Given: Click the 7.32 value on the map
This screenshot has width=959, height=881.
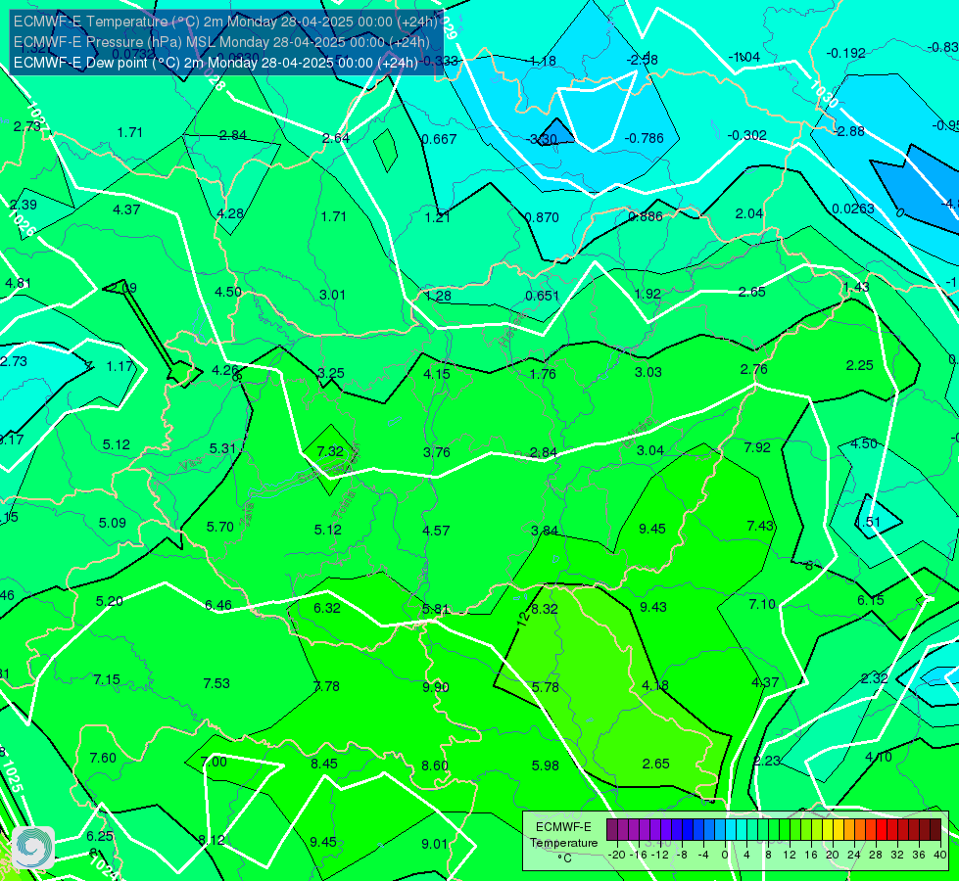Looking at the screenshot, I should pos(330,451).
